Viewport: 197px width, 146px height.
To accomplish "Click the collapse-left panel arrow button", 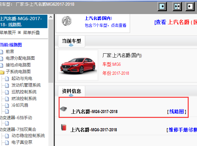I will 190,6.
